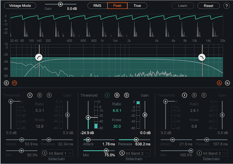This screenshot has width=233, height=164.
Task: Click Band 2 knee value 30.0
Action: (117, 126)
